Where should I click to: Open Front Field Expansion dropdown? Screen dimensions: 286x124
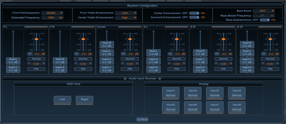[x=52, y=13]
